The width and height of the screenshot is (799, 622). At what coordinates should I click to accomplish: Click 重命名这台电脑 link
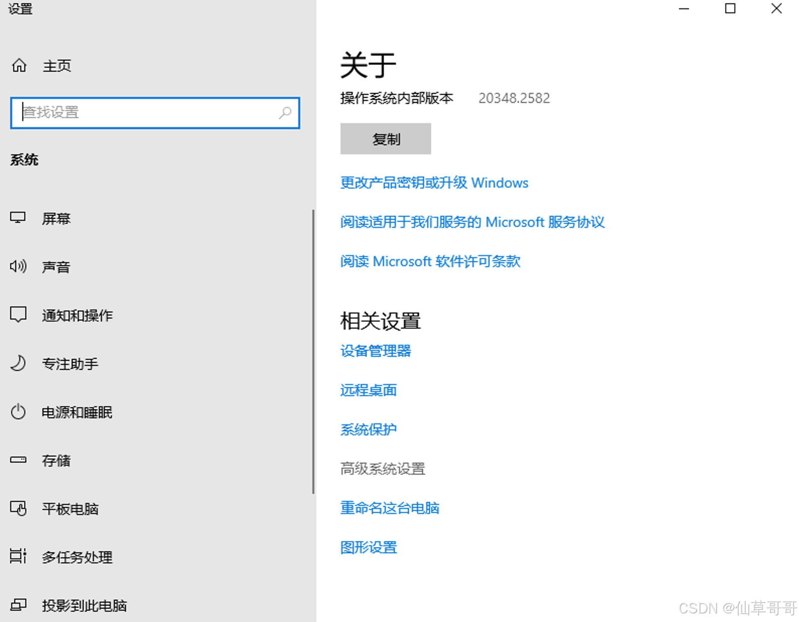390,508
